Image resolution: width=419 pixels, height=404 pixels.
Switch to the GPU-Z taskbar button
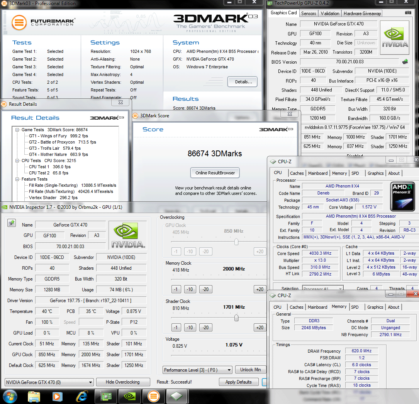click(106, 397)
